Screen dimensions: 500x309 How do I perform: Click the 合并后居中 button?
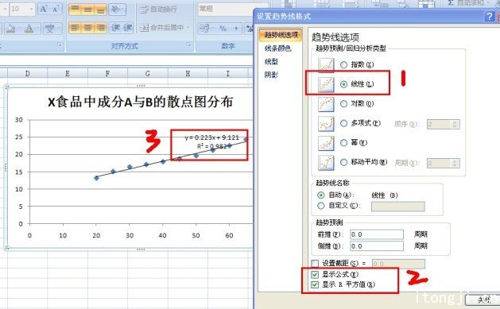tap(162, 28)
